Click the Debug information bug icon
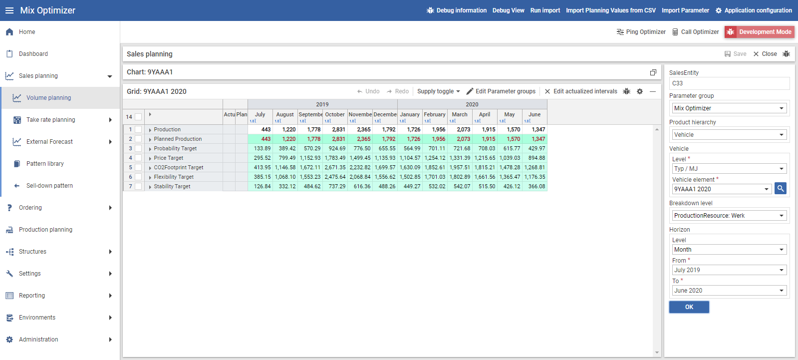Viewport: 798px width, 360px height. [430, 10]
